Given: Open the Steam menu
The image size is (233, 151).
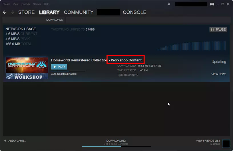Looking at the screenshot, I should point(6,4).
